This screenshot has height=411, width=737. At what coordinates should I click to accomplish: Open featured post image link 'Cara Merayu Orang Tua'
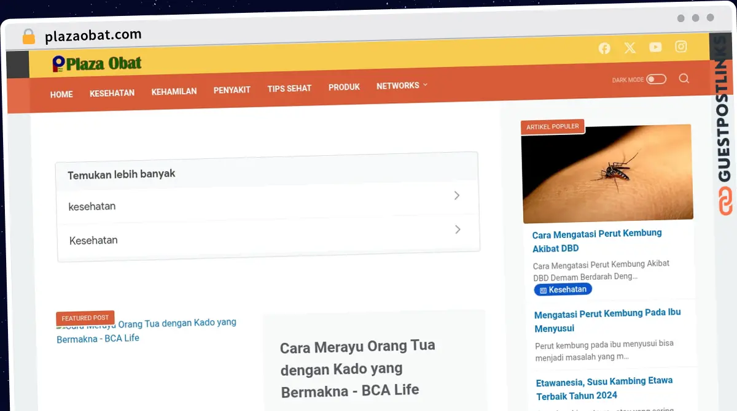tap(147, 330)
